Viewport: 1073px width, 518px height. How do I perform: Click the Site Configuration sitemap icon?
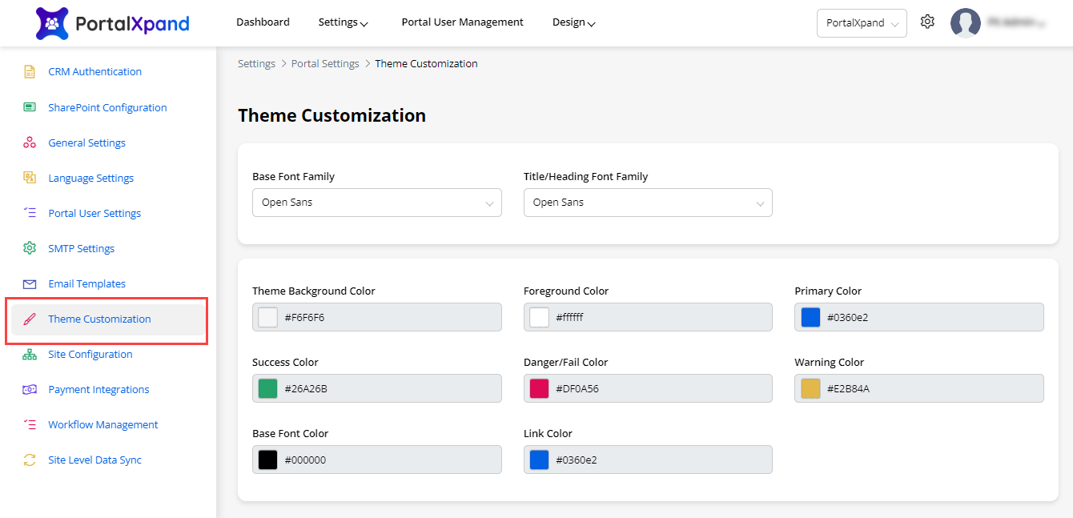30,354
